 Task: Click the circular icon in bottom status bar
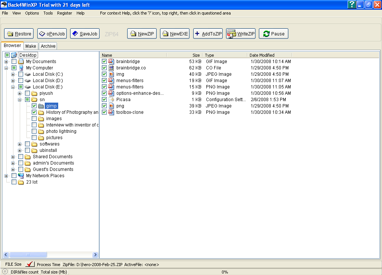click(x=5, y=272)
